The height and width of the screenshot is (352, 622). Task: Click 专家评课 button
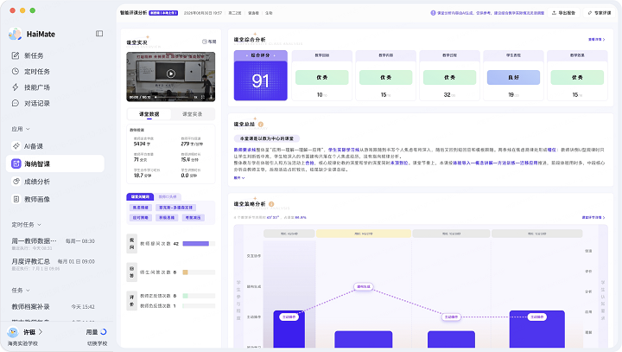(x=600, y=13)
